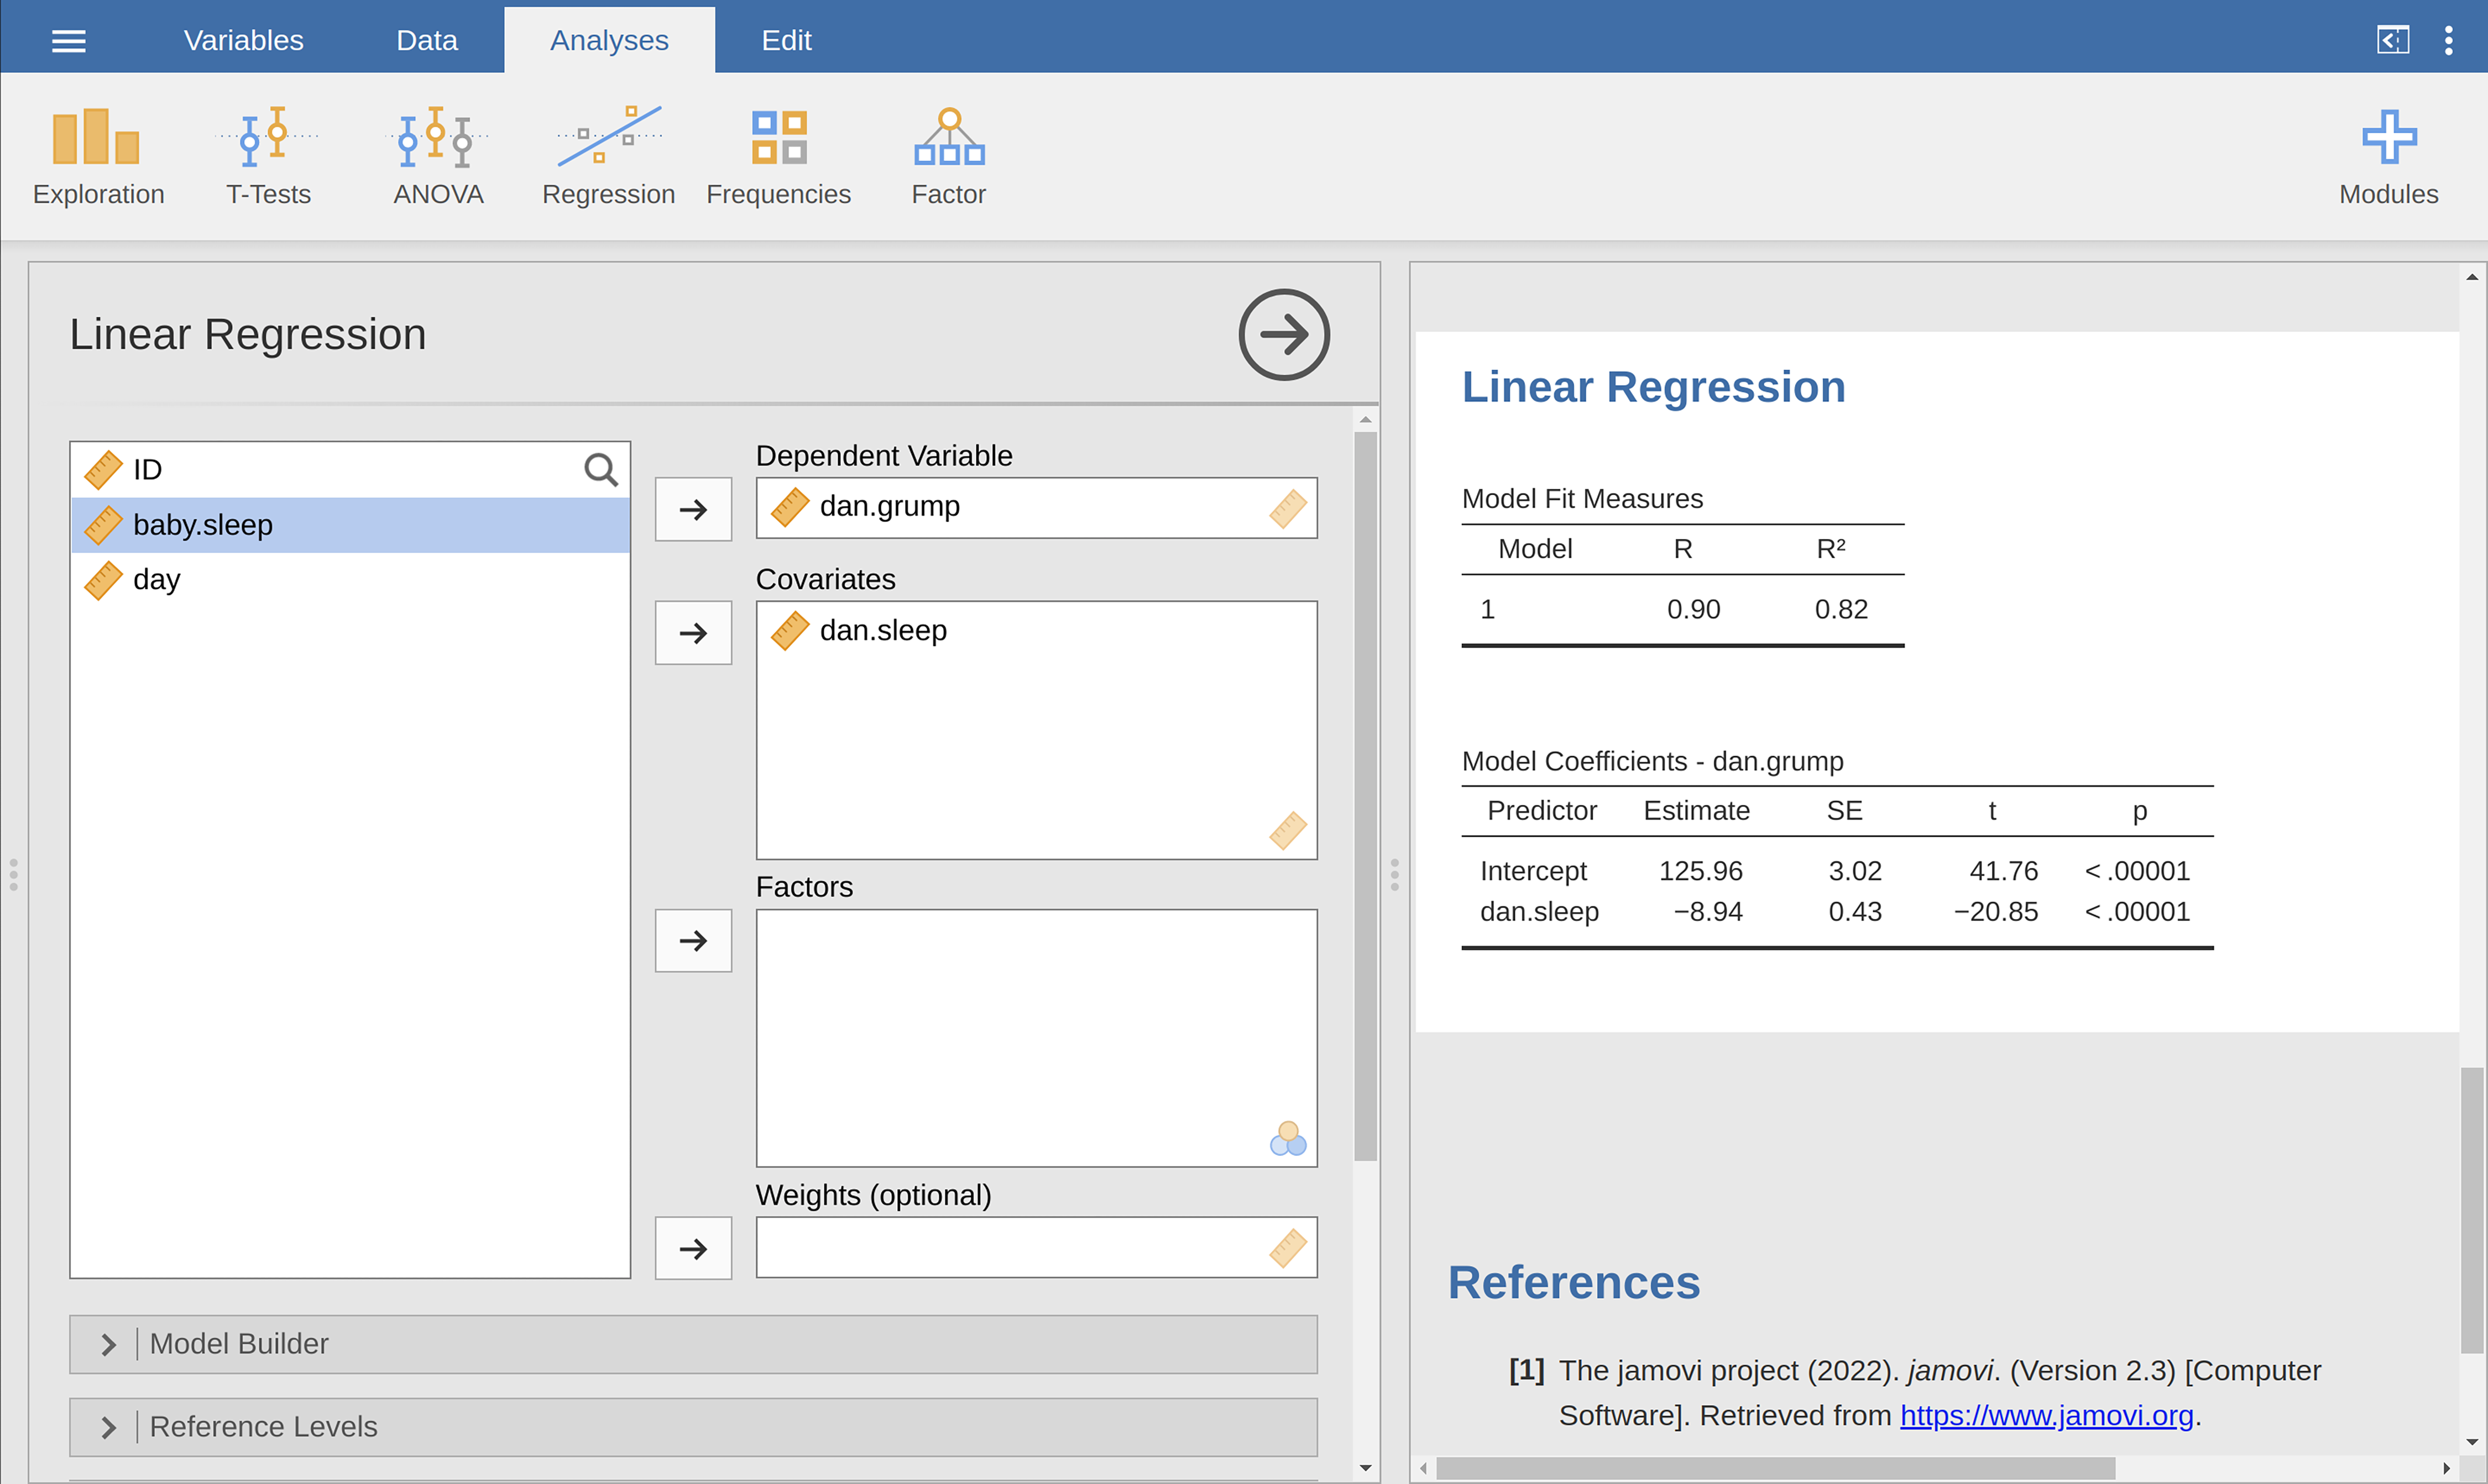The width and height of the screenshot is (2488, 1484).
Task: Move variable to Dependent Variable with arrow
Action: pyautogui.click(x=693, y=509)
